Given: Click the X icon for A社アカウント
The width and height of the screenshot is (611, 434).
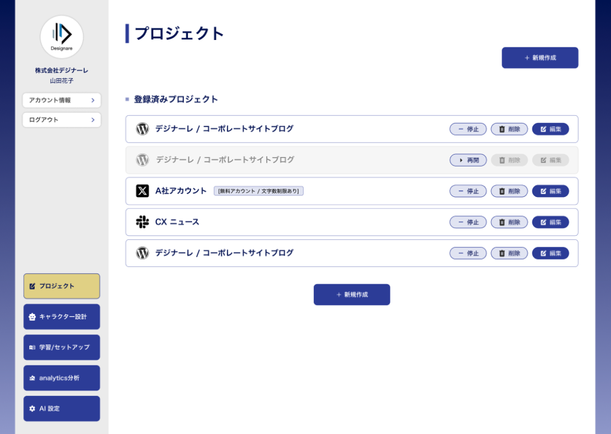Looking at the screenshot, I should (142, 190).
